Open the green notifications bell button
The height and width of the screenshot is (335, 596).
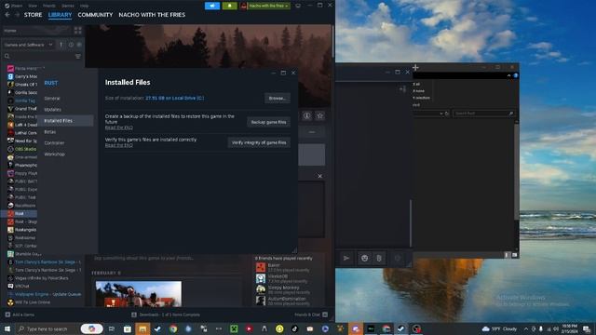click(x=230, y=6)
